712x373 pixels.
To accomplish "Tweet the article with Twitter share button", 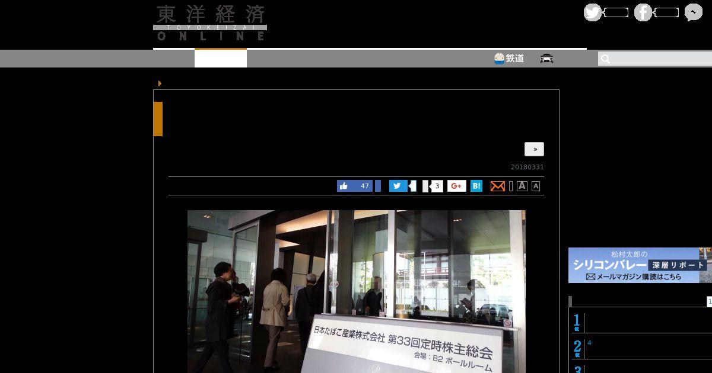I will point(398,186).
